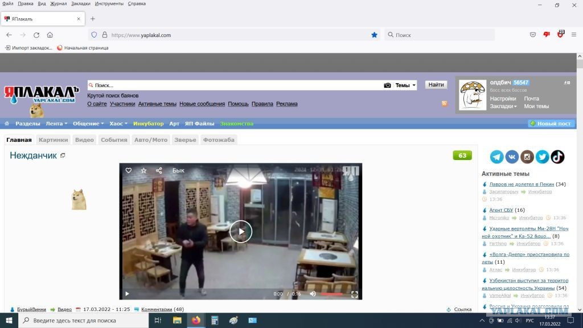The width and height of the screenshot is (583, 328).
Task: Expand the Хаос menu
Action: [118, 124]
